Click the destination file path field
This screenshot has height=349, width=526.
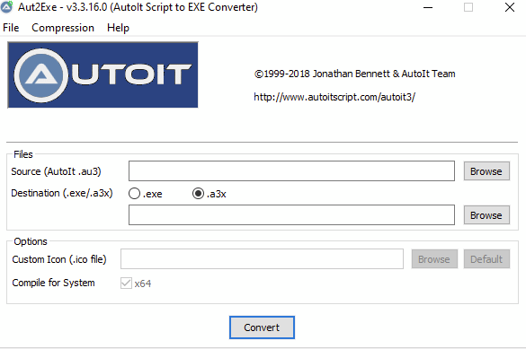(291, 214)
